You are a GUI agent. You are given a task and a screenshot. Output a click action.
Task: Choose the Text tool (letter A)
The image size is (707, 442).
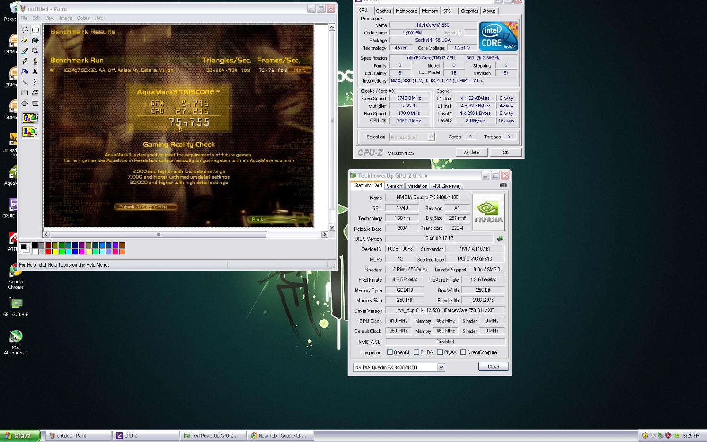[35, 72]
